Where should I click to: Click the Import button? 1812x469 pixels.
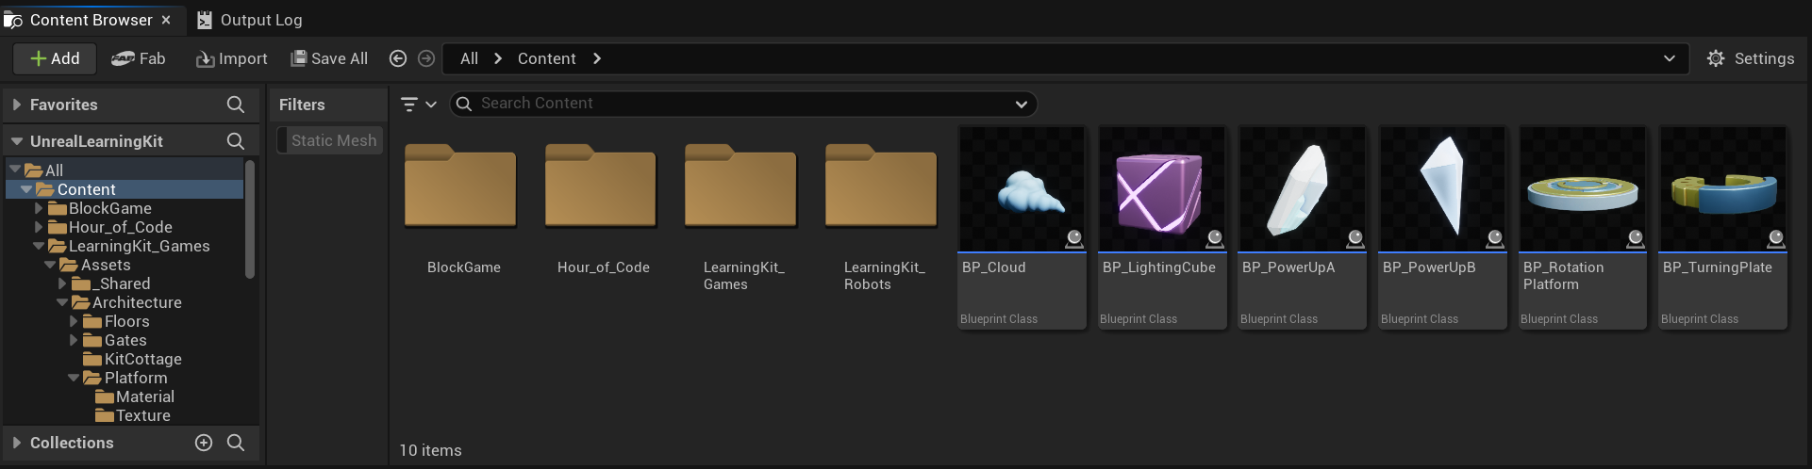click(232, 58)
